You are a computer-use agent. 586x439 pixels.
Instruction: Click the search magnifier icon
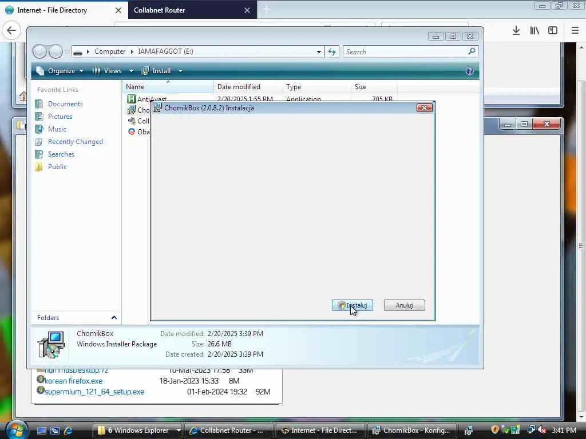(x=472, y=51)
